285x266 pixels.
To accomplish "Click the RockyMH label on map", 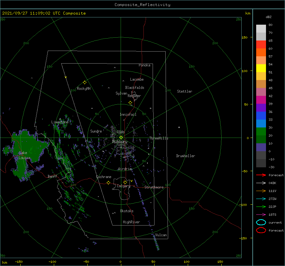I will pyautogui.click(x=84, y=89).
